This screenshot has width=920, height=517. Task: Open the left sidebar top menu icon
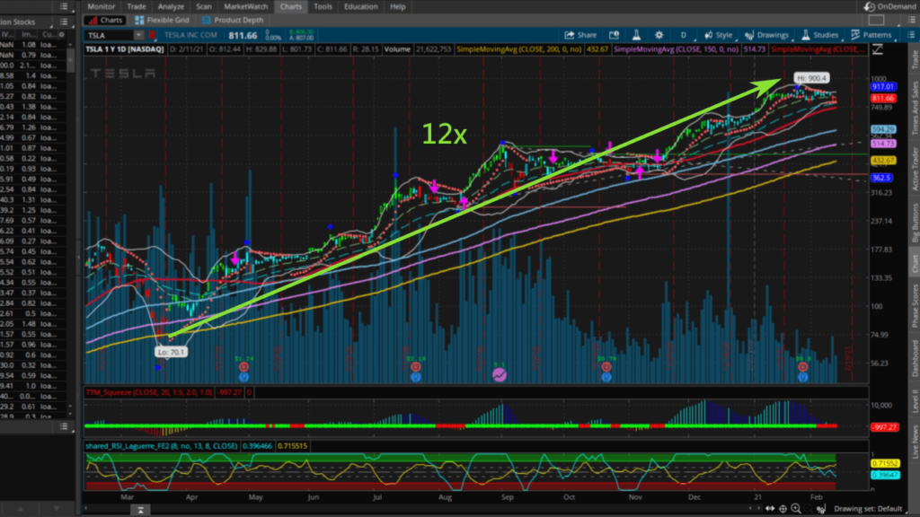pos(64,6)
